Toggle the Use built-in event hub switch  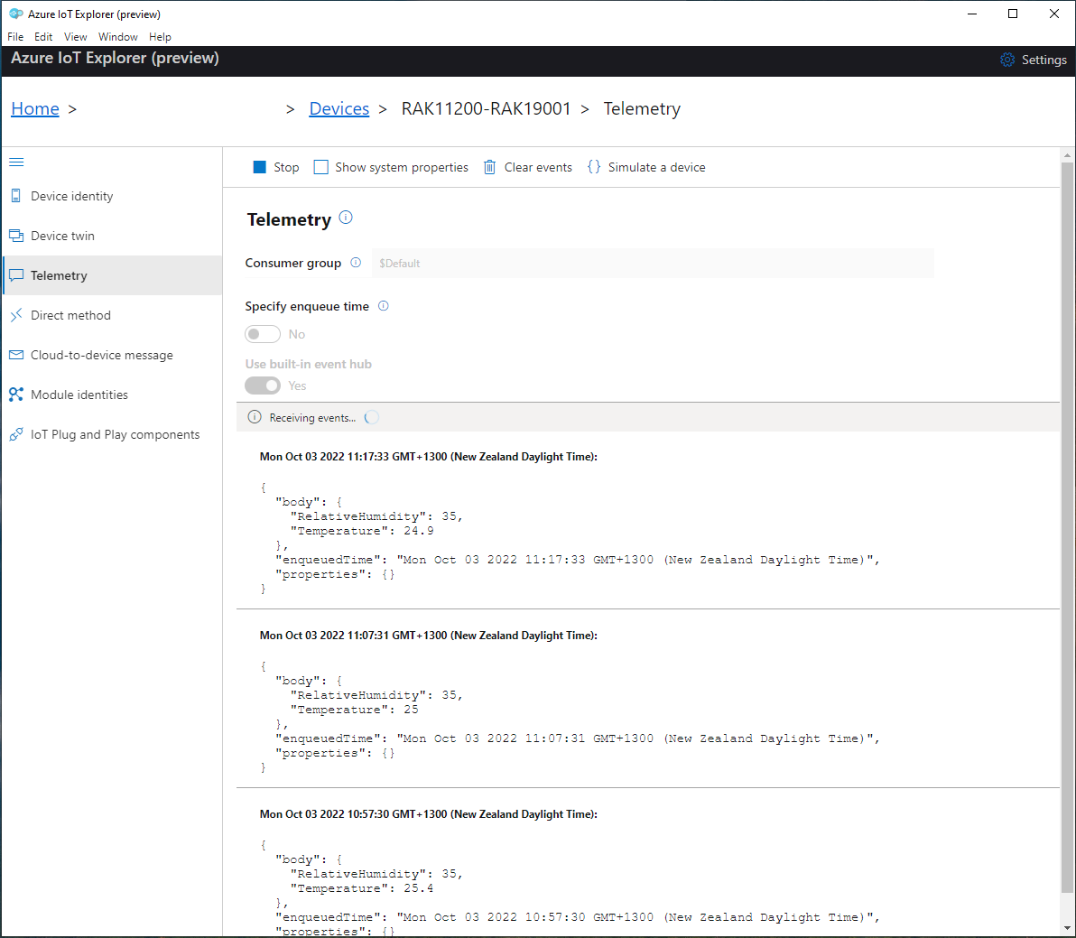point(263,385)
